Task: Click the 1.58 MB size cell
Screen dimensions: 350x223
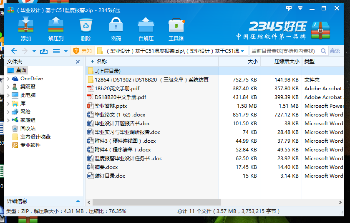Action: click(x=247, y=106)
